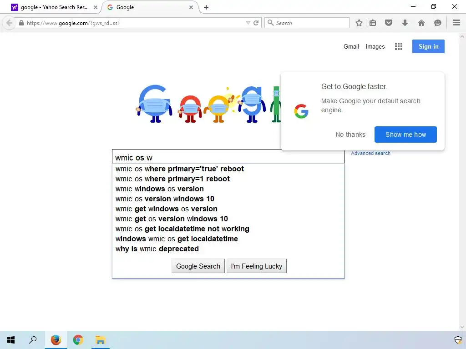Open the Windows Start menu
The width and height of the screenshot is (466, 349).
(x=11, y=340)
